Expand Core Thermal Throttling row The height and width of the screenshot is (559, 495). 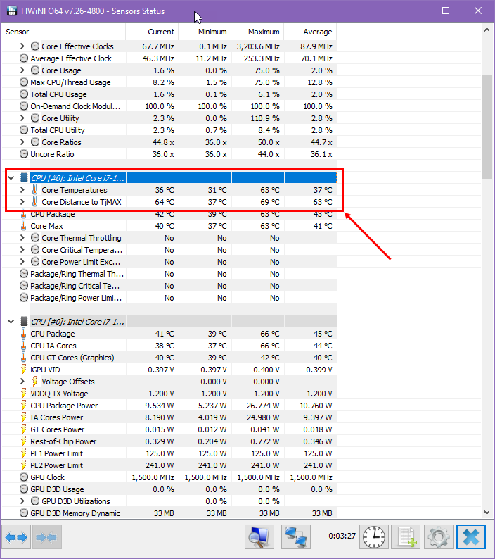click(x=22, y=238)
